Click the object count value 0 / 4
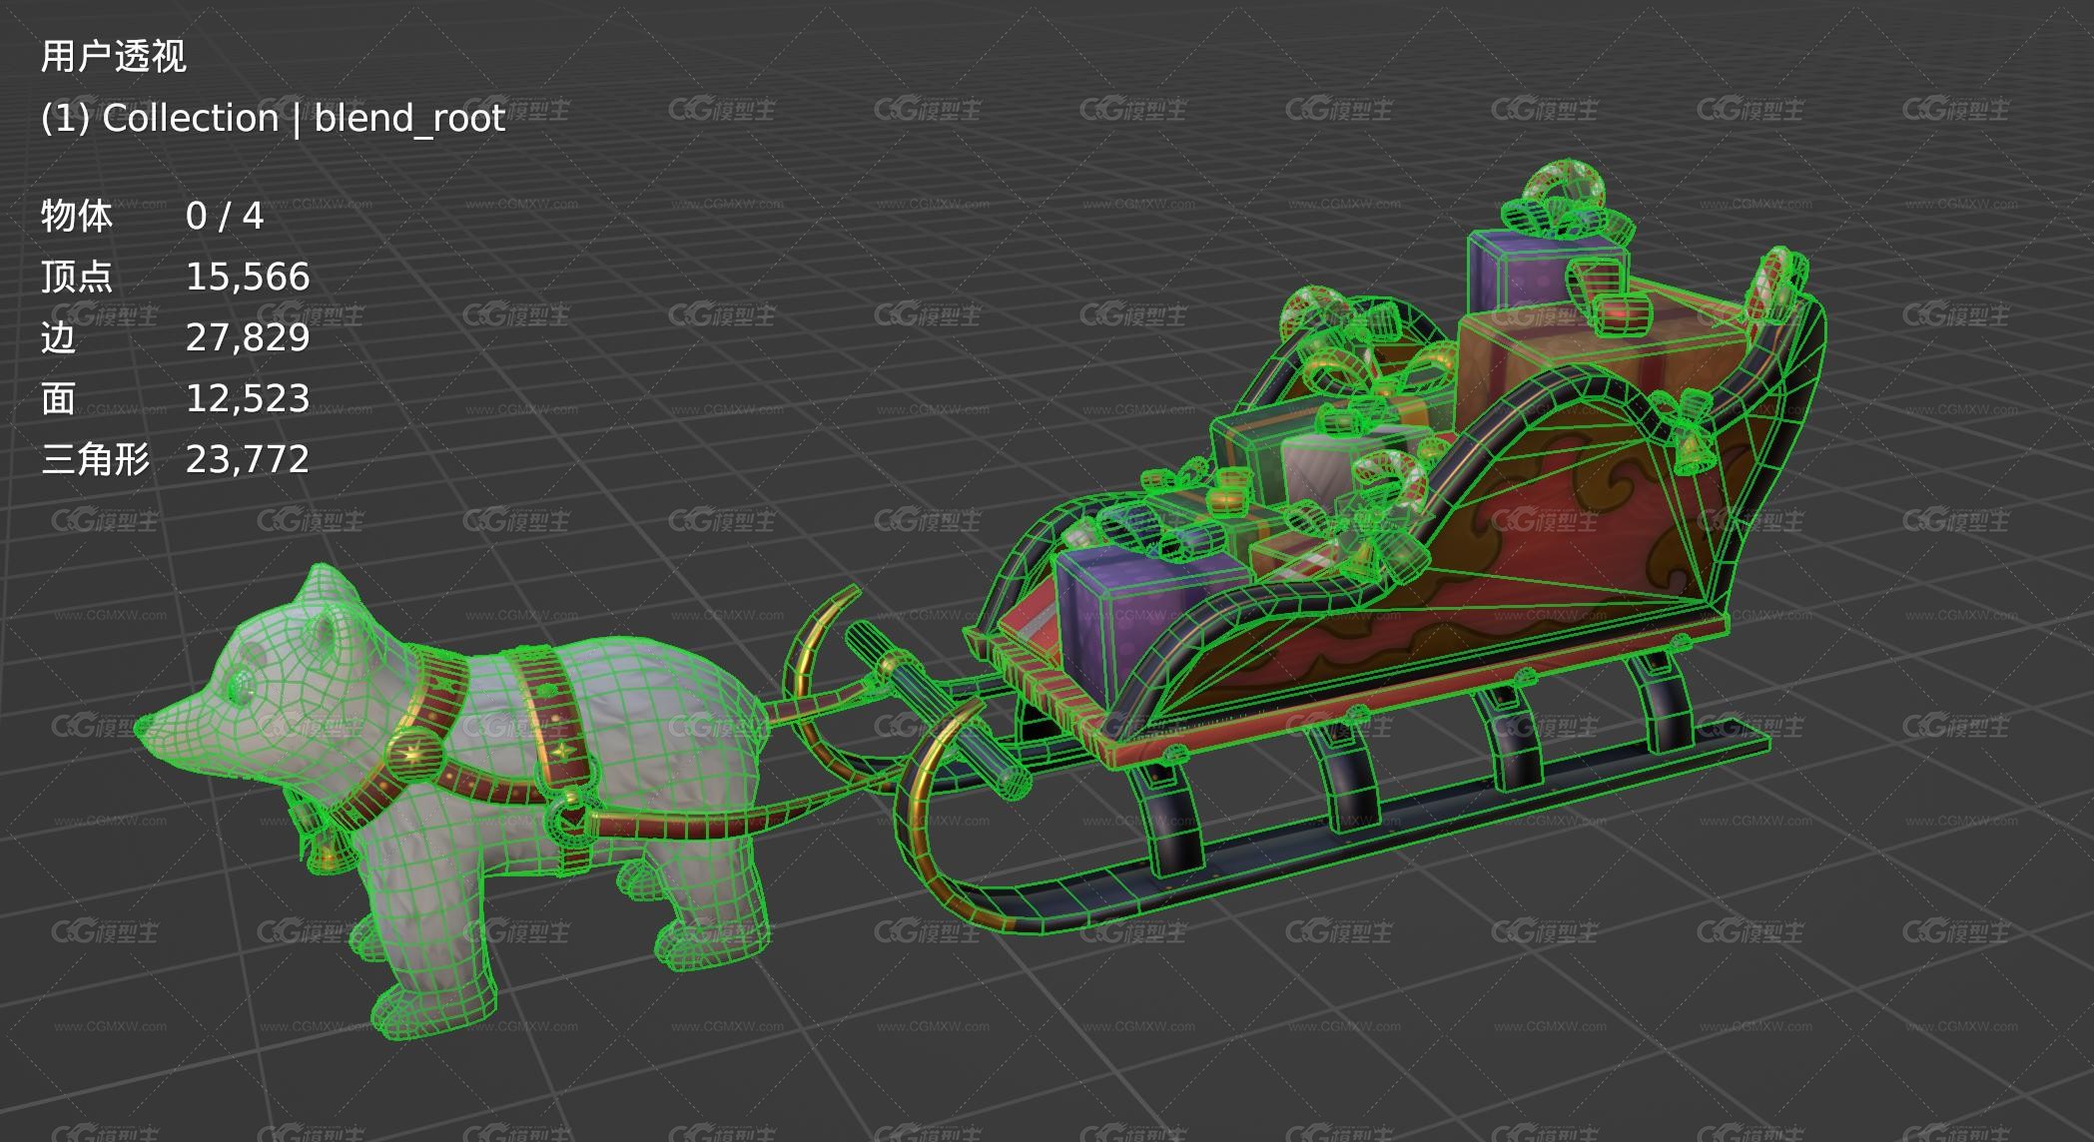Image resolution: width=2094 pixels, height=1142 pixels. pos(225,217)
